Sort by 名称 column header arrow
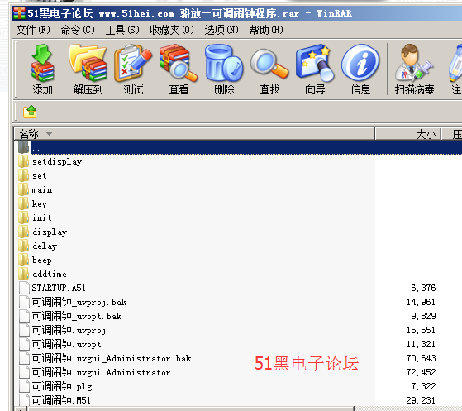The image size is (462, 411). [50, 134]
